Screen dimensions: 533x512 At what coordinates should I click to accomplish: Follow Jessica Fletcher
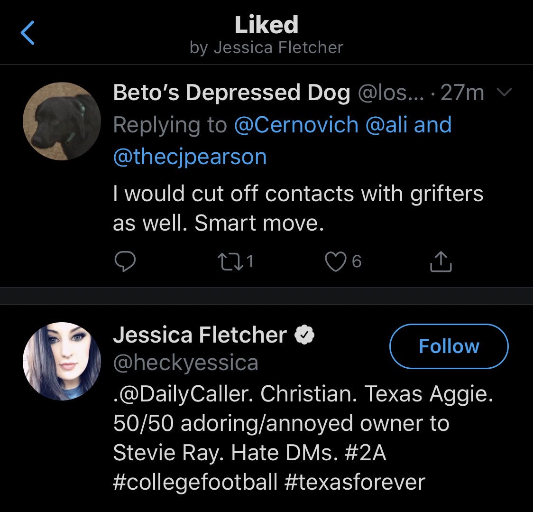pos(449,346)
